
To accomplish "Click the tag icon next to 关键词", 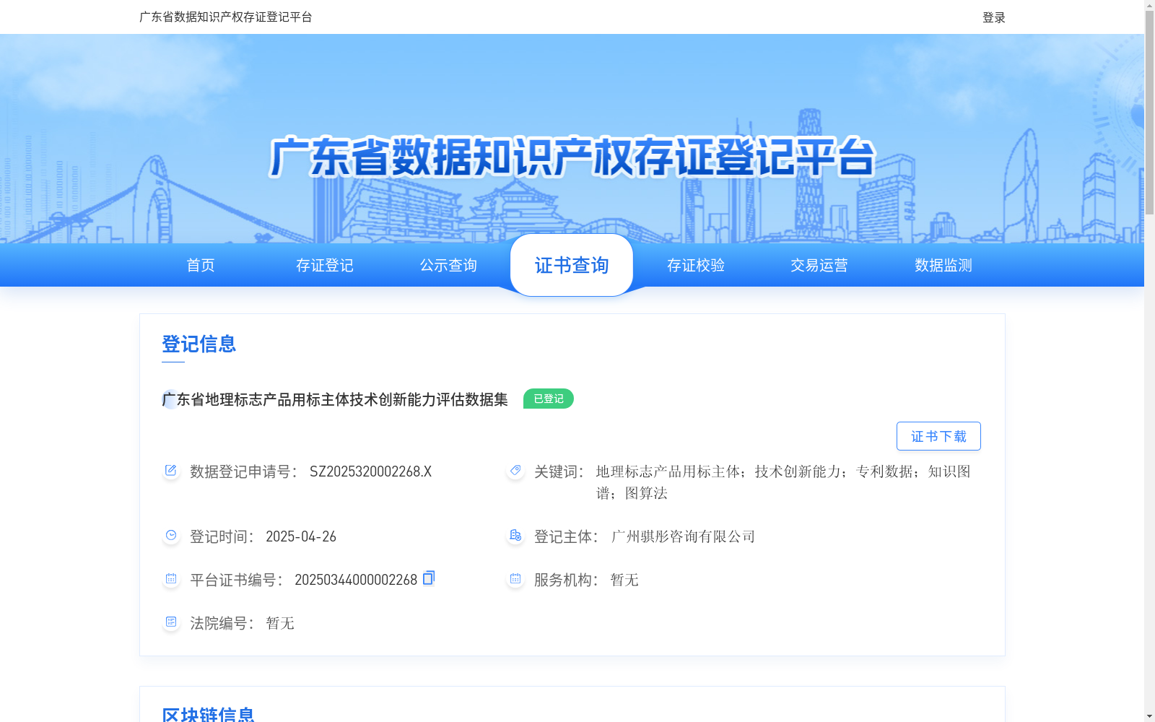I will (515, 470).
